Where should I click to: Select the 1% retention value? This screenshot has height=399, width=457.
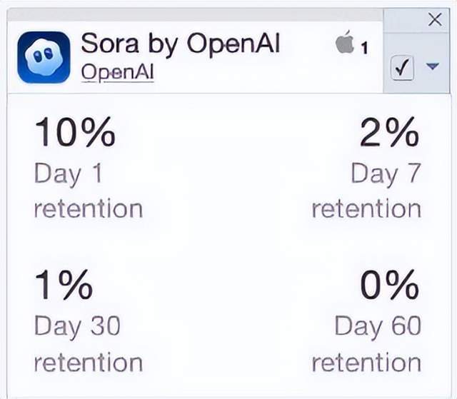tap(64, 286)
